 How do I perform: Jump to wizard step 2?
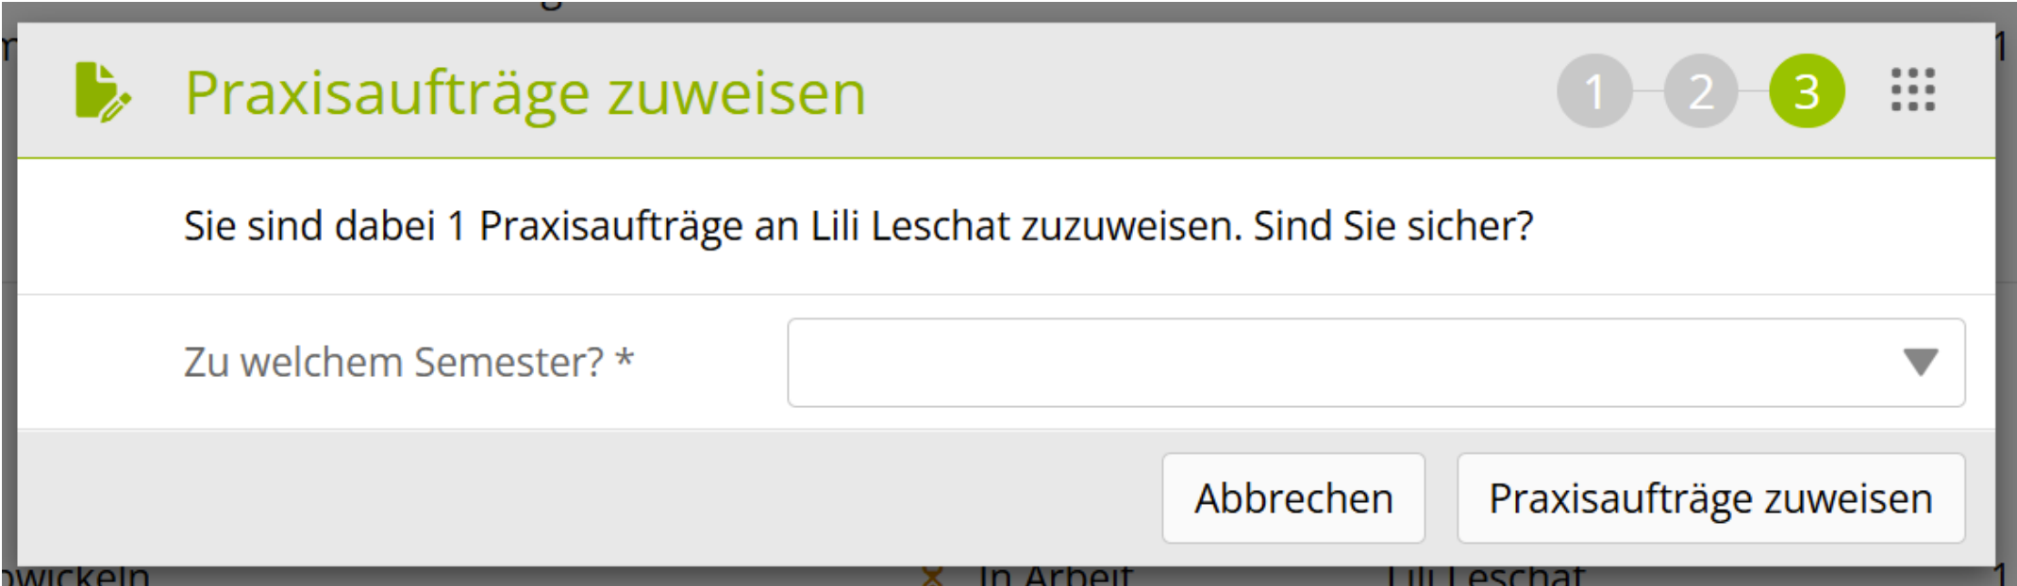[1700, 91]
